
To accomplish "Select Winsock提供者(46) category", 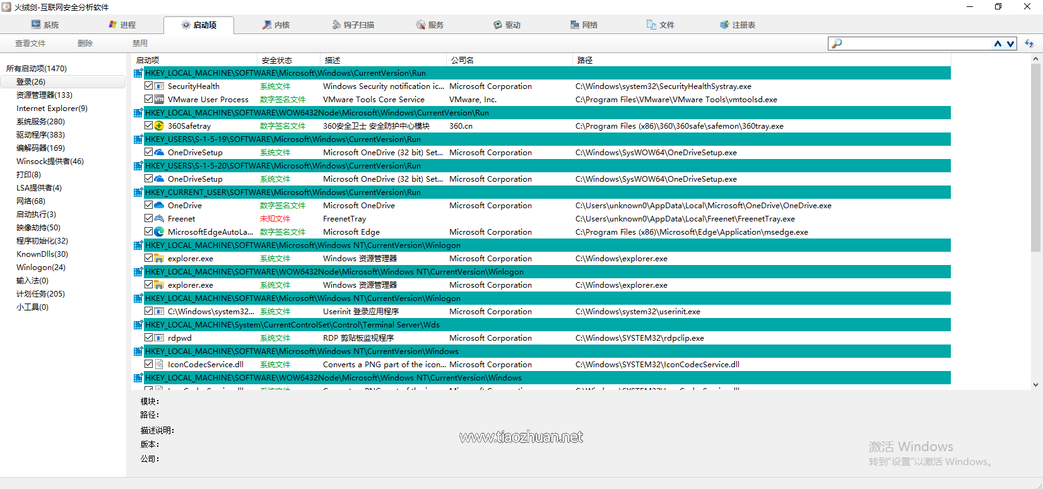I will [50, 161].
